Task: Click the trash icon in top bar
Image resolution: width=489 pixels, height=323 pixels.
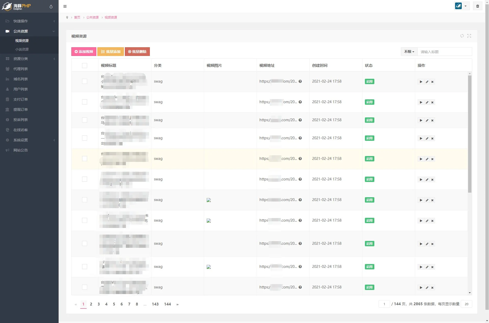Action: click(x=478, y=6)
